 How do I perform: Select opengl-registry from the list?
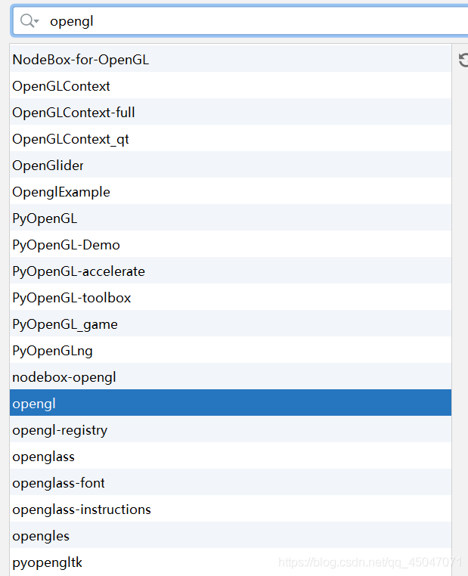point(60,430)
